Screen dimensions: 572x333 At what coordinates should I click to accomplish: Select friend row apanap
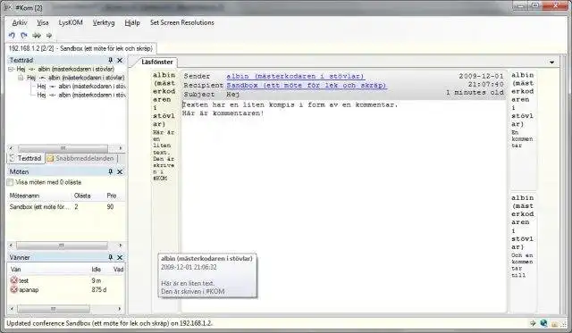point(65,290)
